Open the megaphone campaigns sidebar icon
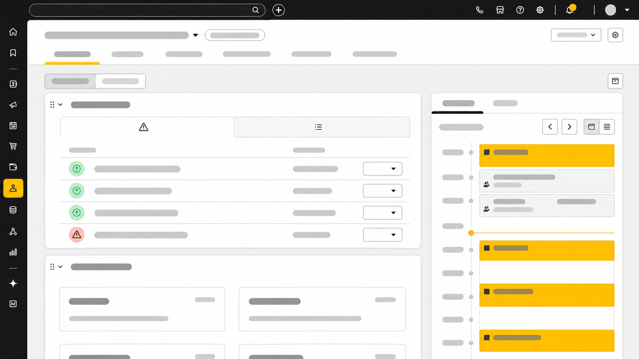Image resolution: width=639 pixels, height=359 pixels. coord(13,105)
